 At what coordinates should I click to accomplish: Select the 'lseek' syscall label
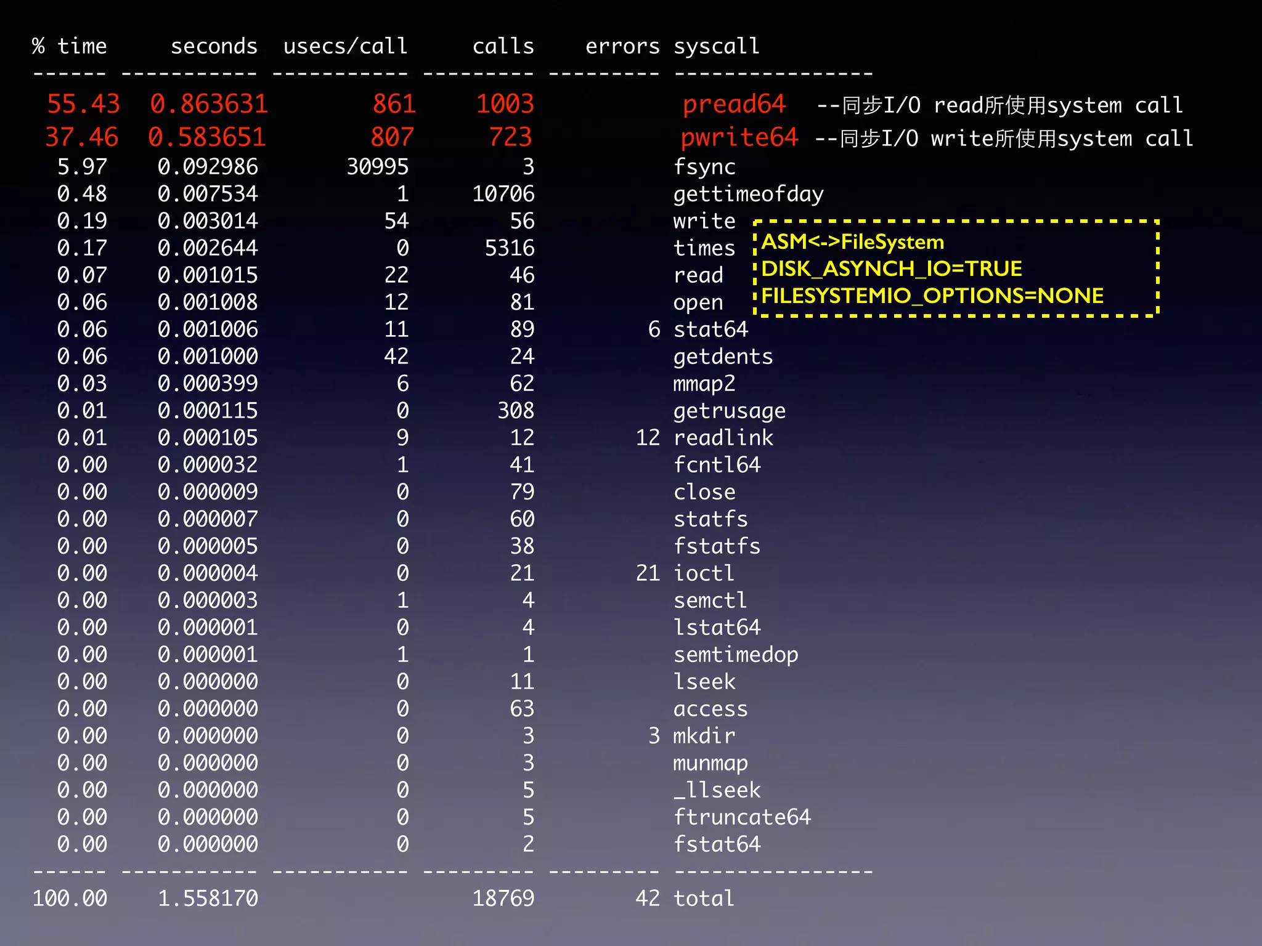tap(704, 682)
